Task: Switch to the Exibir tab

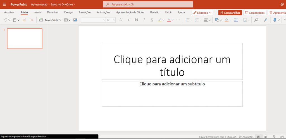Action: [x=168, y=12]
